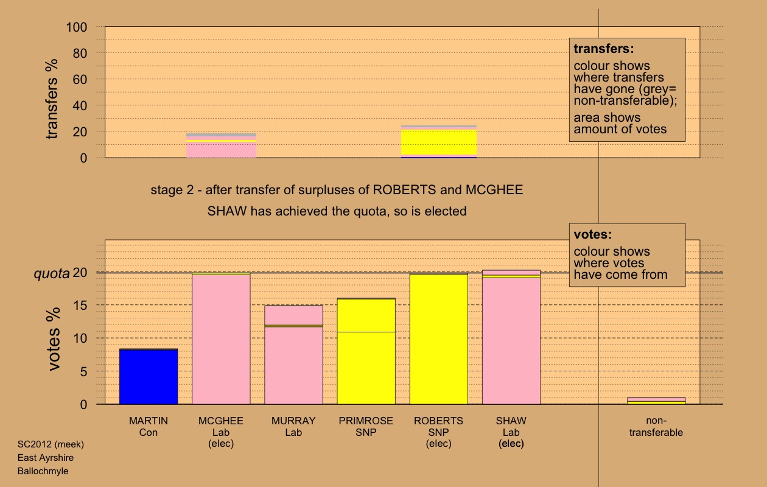Click the 10 tick on votes axis
Screen dimensions: 767x487
coord(81,338)
